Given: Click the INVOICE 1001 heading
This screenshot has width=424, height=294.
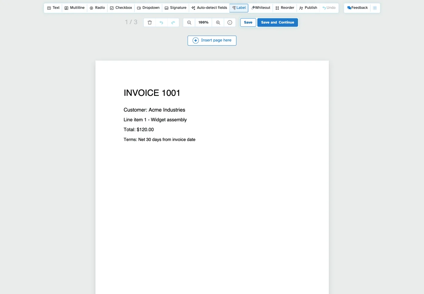Looking at the screenshot, I should point(152,93).
